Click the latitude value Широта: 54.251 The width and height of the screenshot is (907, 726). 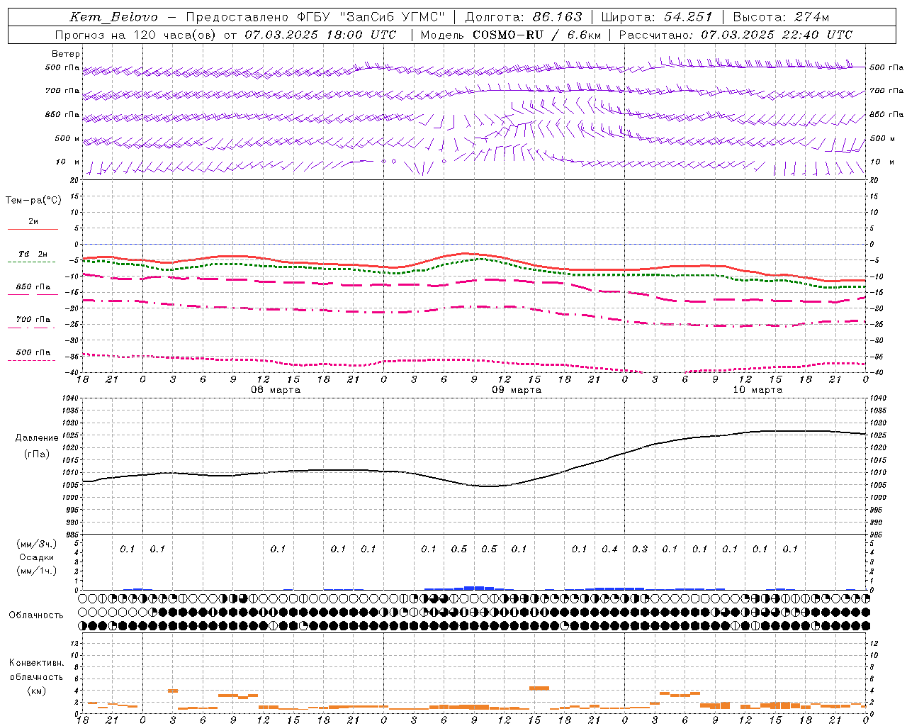tap(656, 17)
